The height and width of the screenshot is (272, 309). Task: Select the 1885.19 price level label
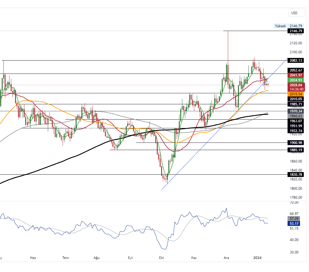(295, 150)
